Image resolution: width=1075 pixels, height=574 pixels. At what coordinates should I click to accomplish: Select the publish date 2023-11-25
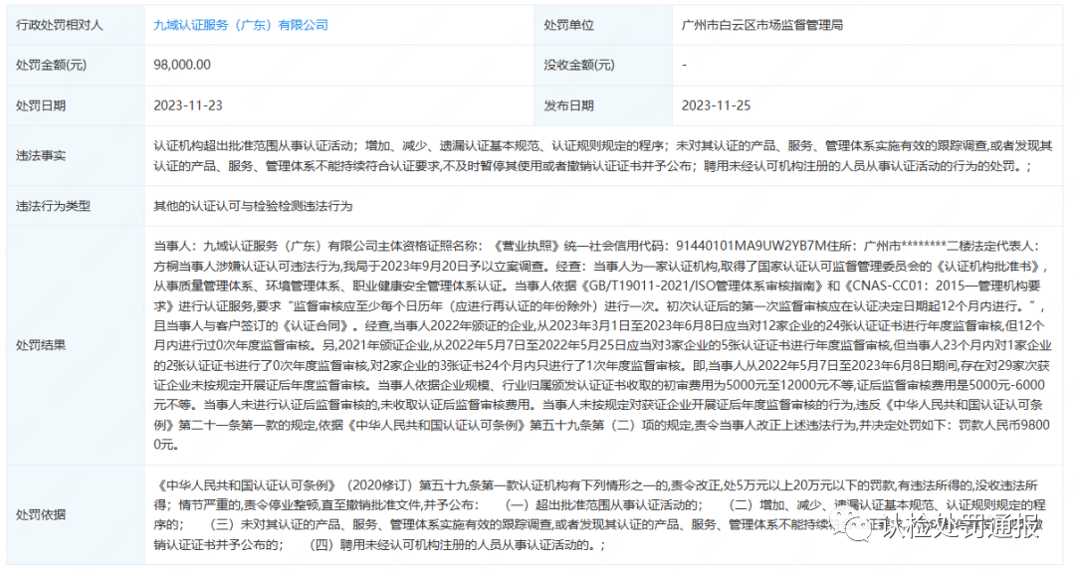pyautogui.click(x=716, y=102)
